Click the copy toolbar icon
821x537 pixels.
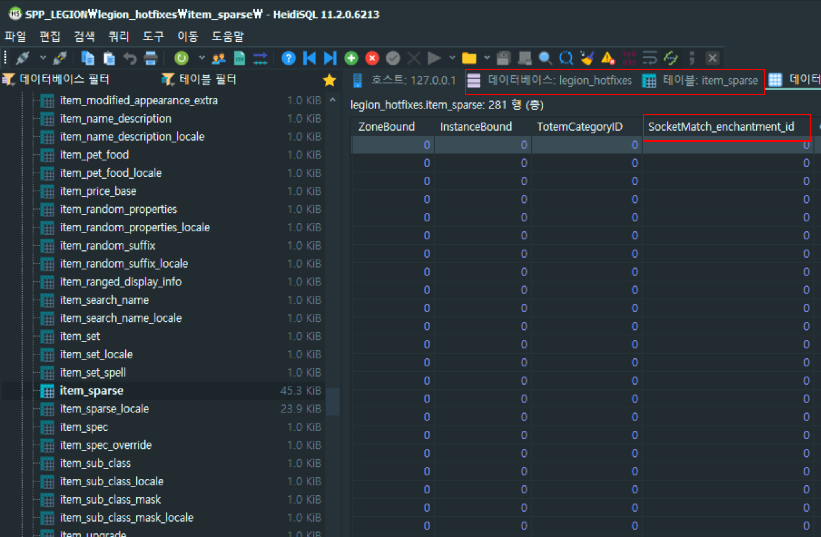[x=88, y=58]
